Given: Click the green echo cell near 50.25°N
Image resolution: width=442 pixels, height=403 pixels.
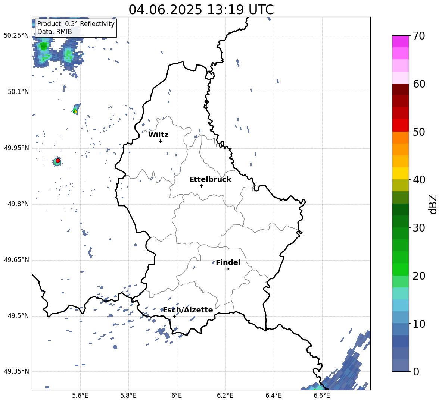Looking at the screenshot, I should tap(44, 46).
